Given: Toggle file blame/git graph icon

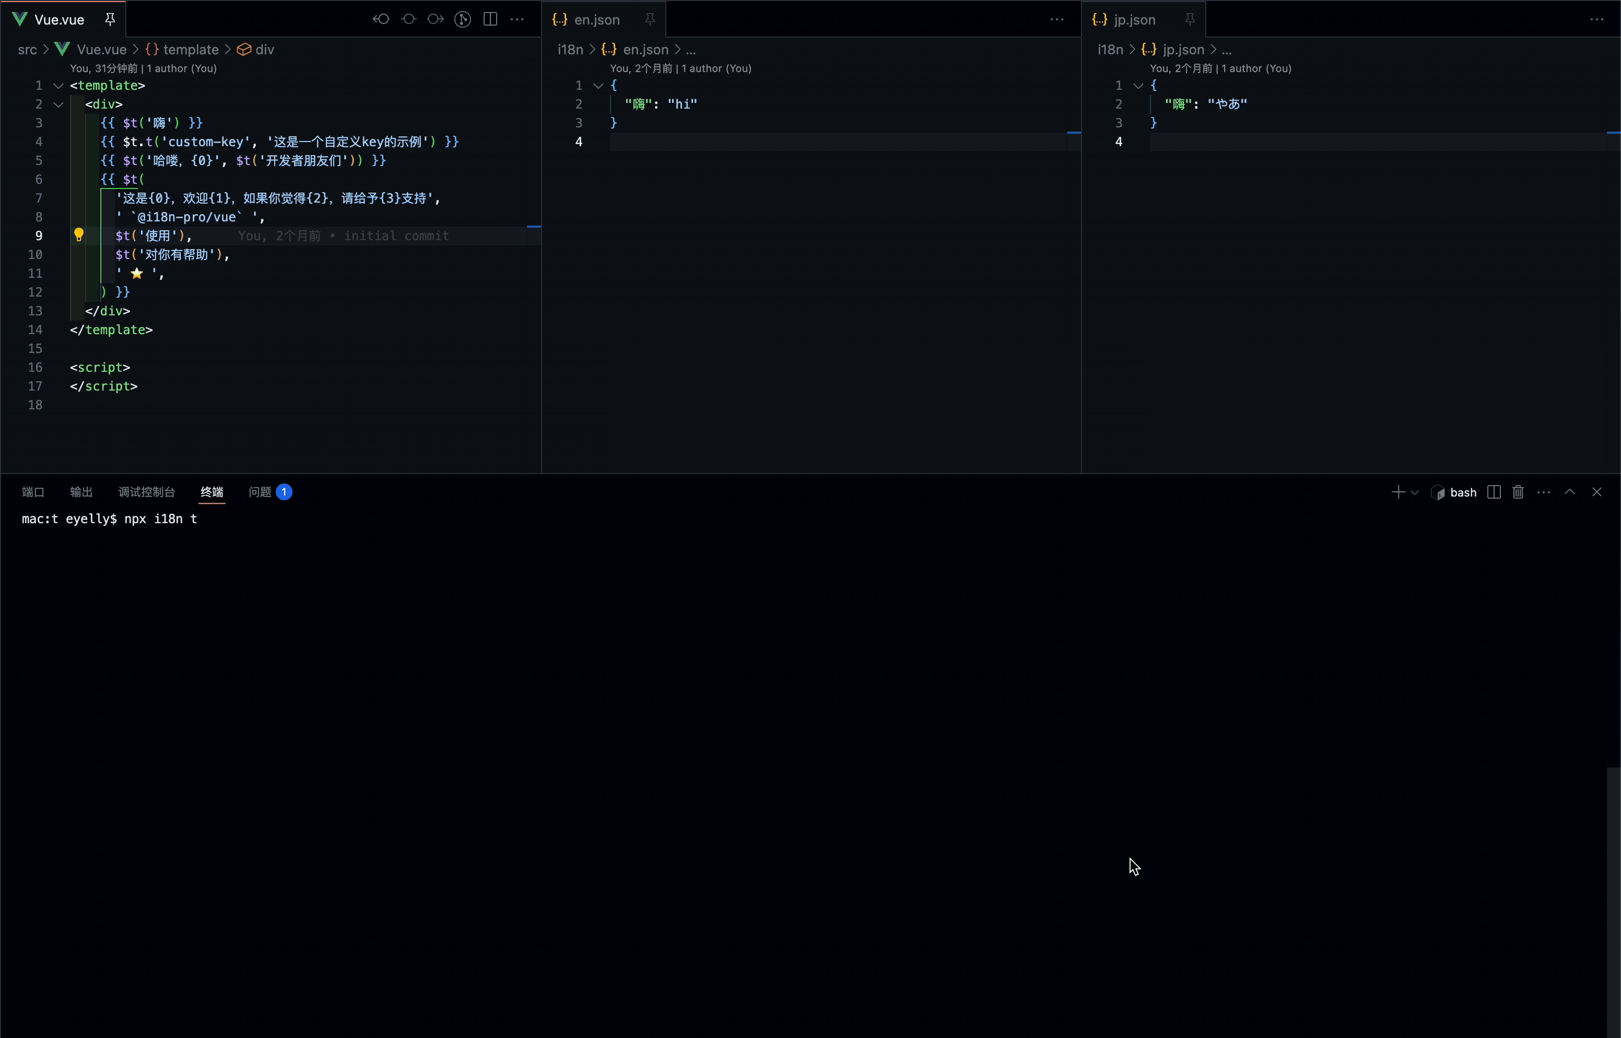Looking at the screenshot, I should tap(462, 19).
